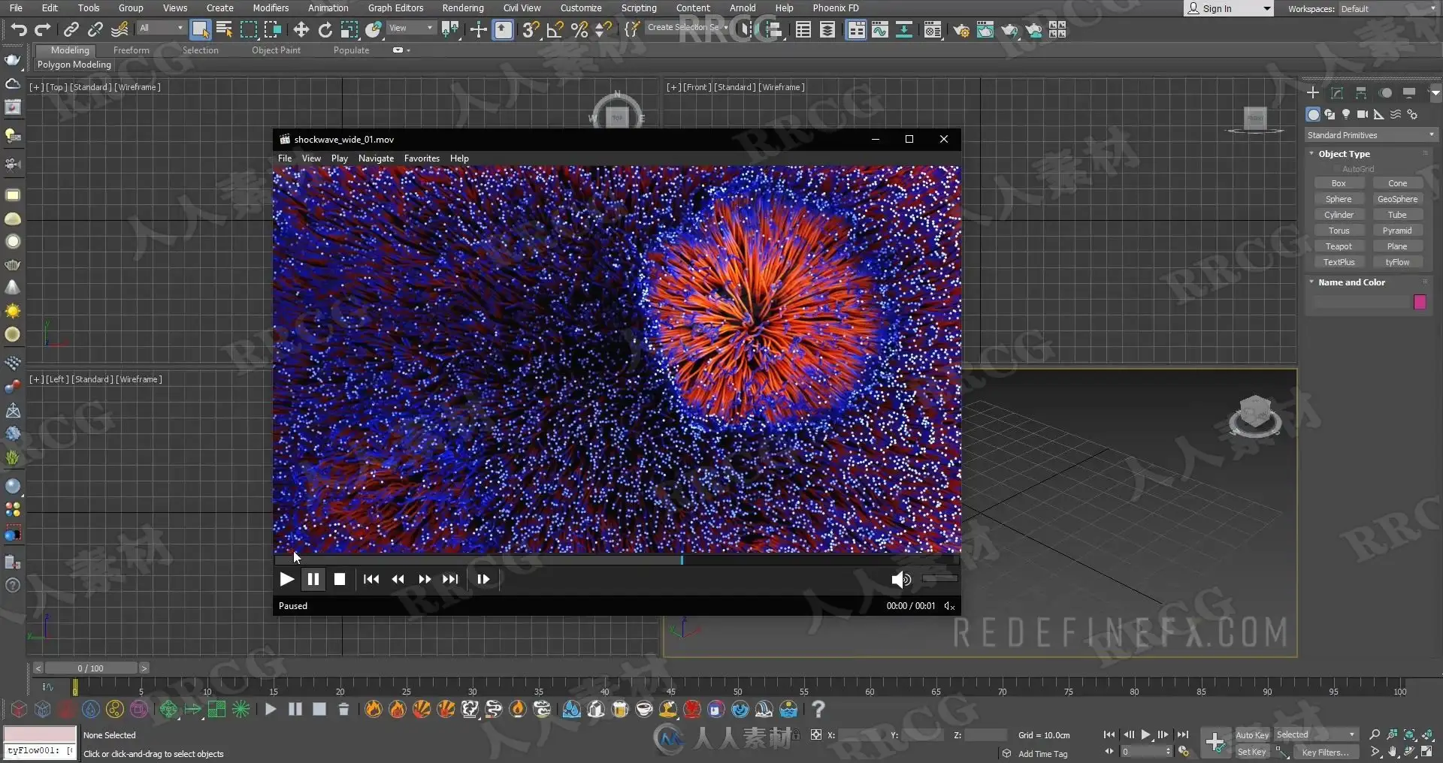Click the pink object color swatch
The width and height of the screenshot is (1443, 763).
point(1420,302)
